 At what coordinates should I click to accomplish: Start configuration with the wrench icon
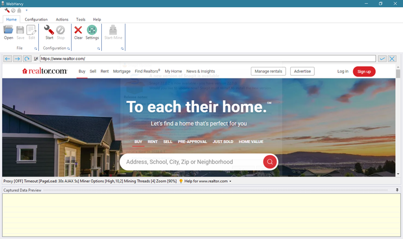(x=49, y=32)
